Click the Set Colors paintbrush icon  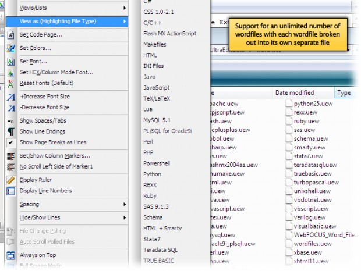[x=10, y=48]
